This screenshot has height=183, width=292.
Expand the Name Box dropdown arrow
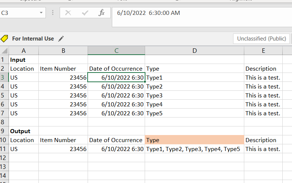click(41, 13)
